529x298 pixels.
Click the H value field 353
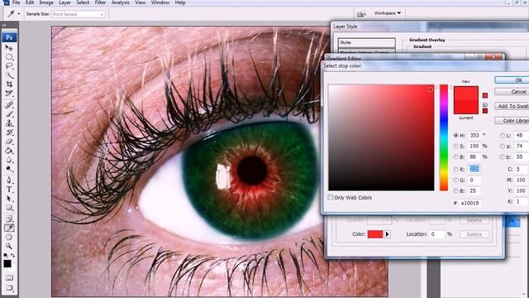[x=474, y=135]
